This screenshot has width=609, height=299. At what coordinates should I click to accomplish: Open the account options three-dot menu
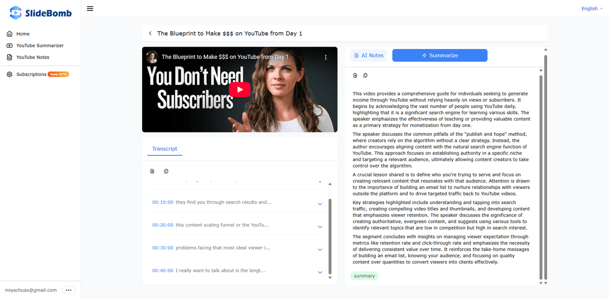coord(69,290)
